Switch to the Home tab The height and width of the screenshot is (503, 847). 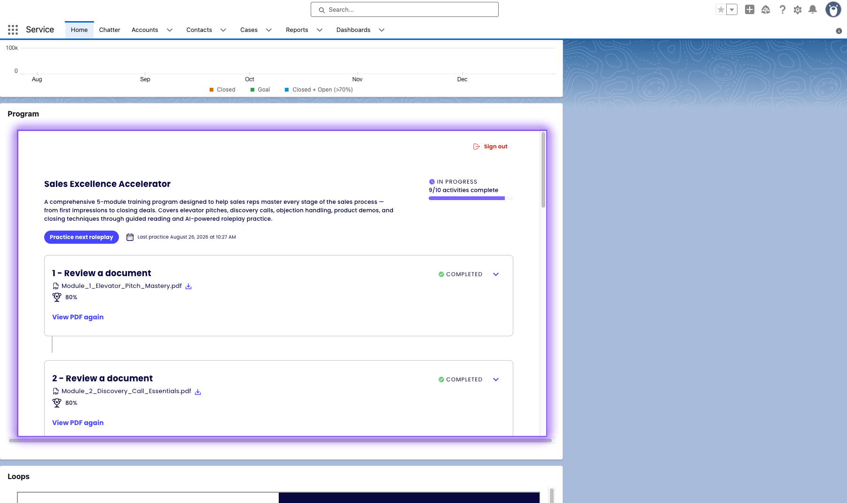pos(79,30)
